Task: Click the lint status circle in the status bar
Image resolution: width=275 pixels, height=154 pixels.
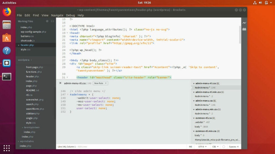Action: click(223, 147)
